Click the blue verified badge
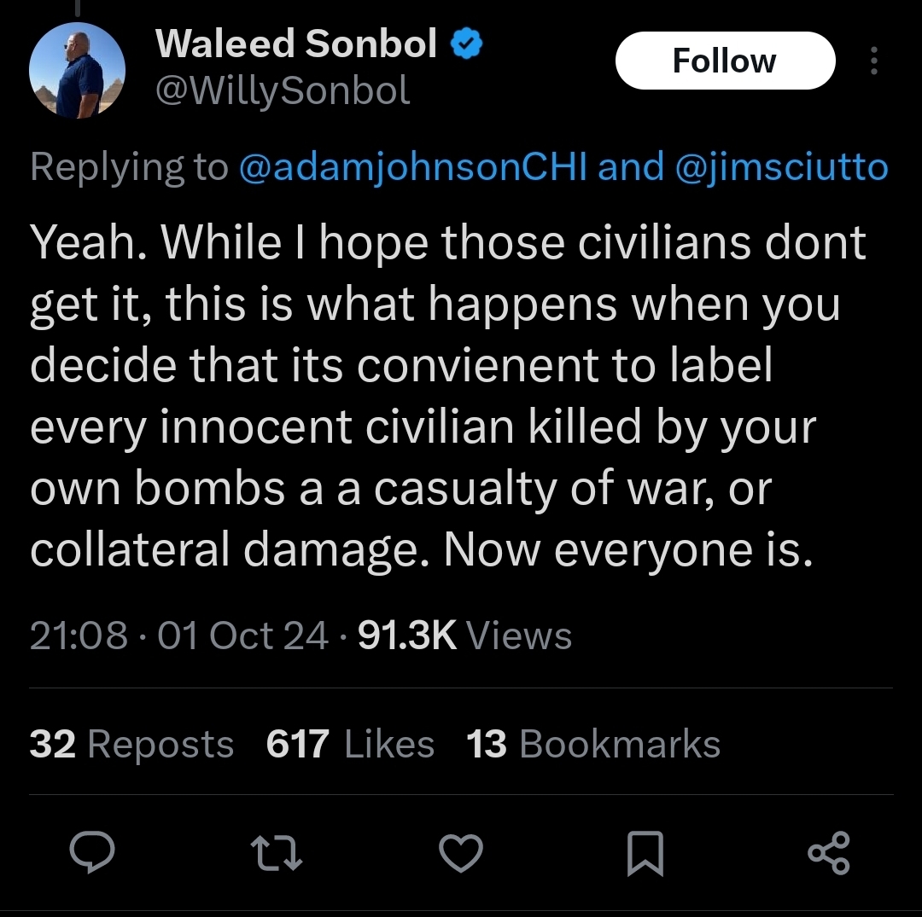Viewport: 922px width, 917px height. [466, 44]
